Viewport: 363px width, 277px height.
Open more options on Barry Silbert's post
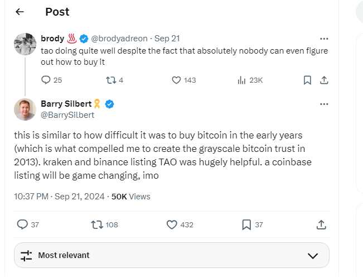point(324,104)
